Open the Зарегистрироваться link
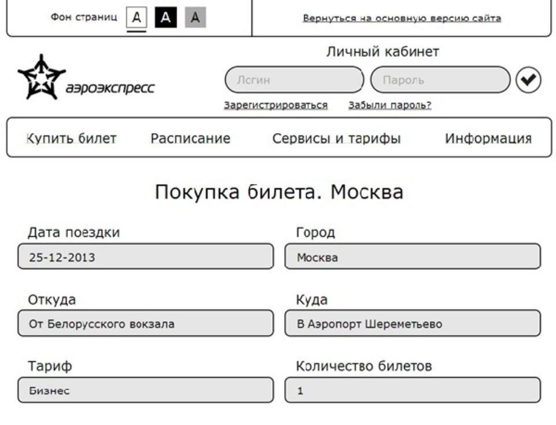Image resolution: width=556 pixels, height=425 pixels. [276, 105]
